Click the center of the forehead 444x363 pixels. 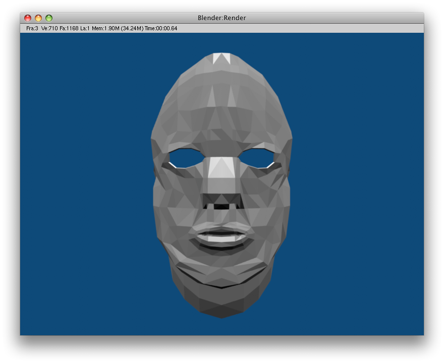pos(221,101)
